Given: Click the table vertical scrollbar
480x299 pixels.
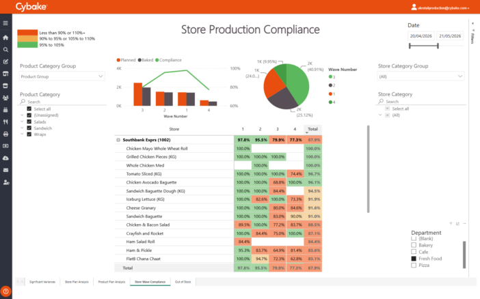Looking at the screenshot, I should click(368, 169).
